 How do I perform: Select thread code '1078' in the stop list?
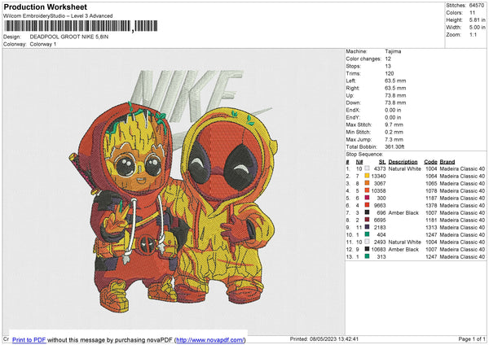[x=431, y=190]
